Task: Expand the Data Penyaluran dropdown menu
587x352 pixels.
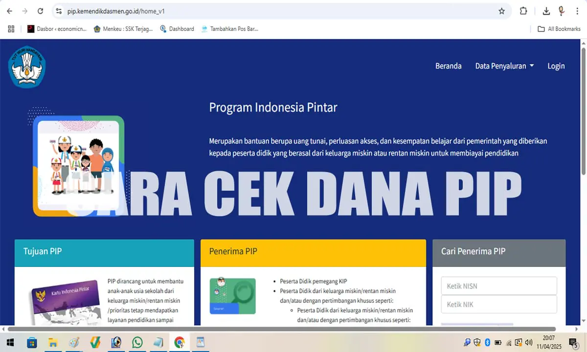Action: point(504,66)
